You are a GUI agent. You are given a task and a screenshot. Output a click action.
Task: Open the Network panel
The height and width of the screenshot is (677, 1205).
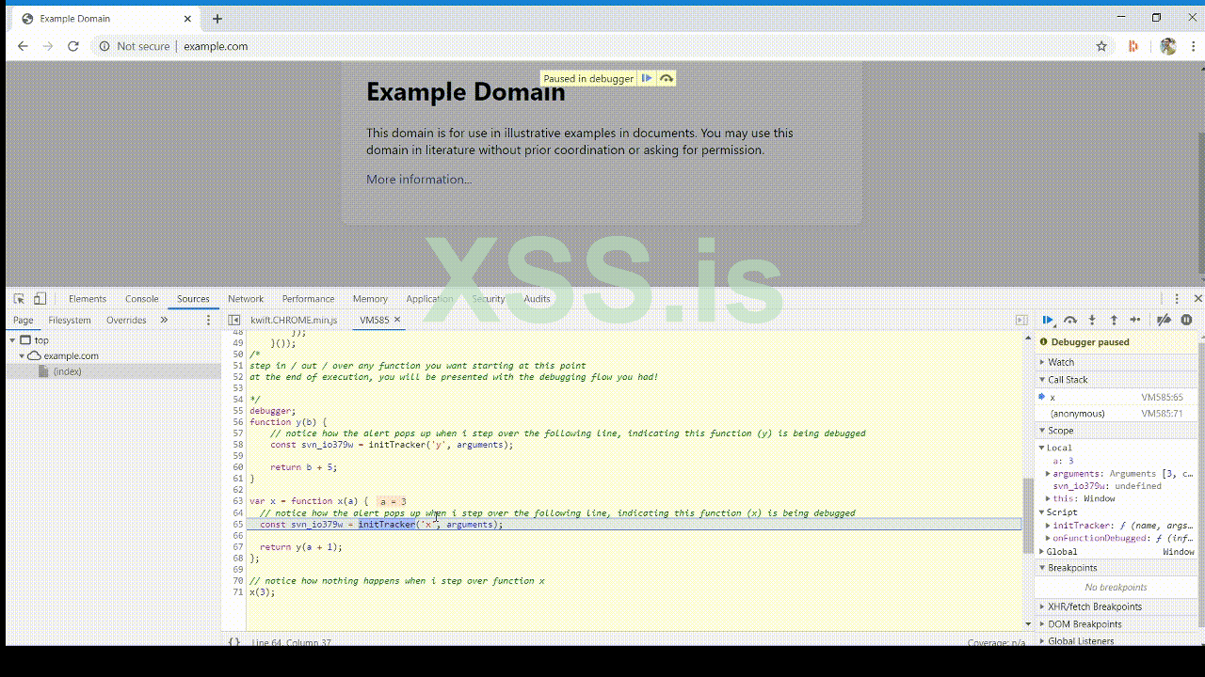coord(246,299)
